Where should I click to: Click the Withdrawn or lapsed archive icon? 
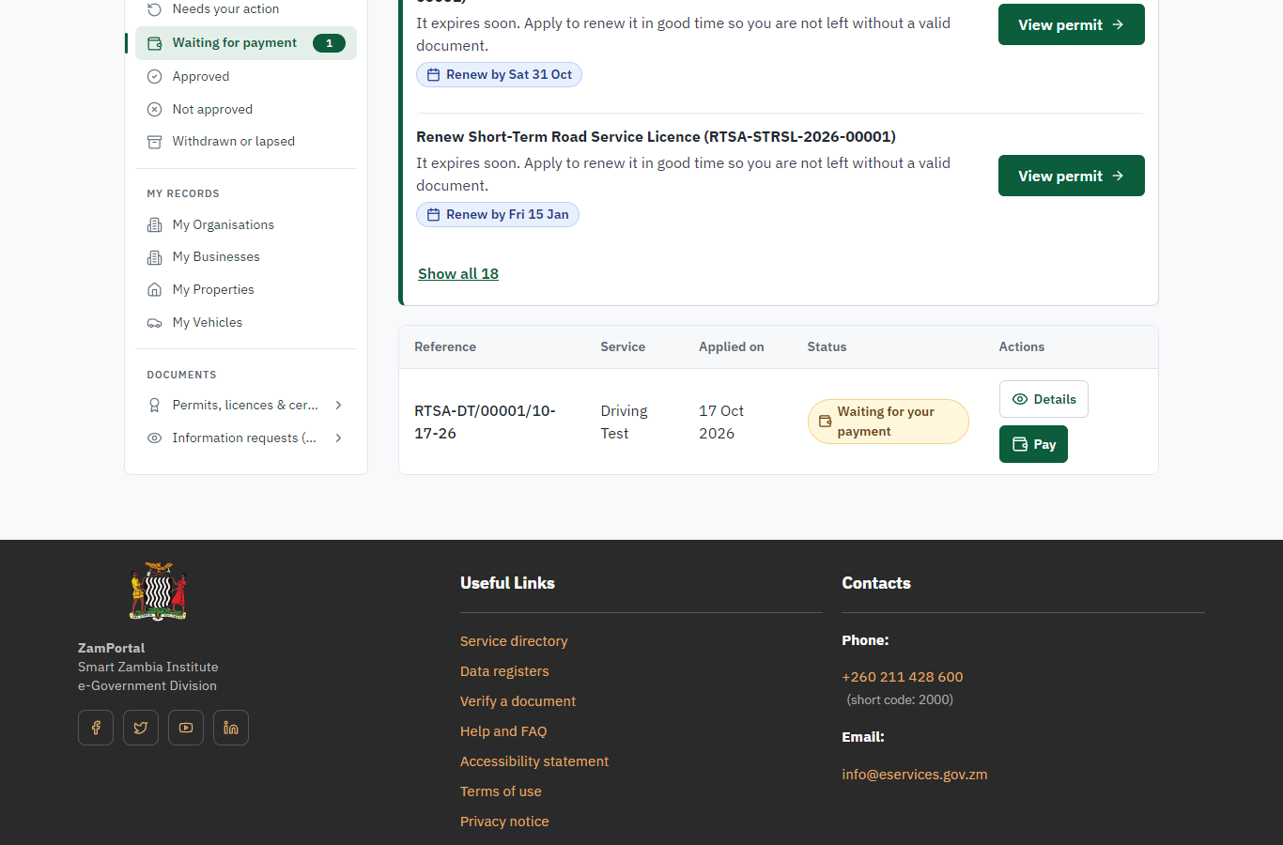(155, 142)
